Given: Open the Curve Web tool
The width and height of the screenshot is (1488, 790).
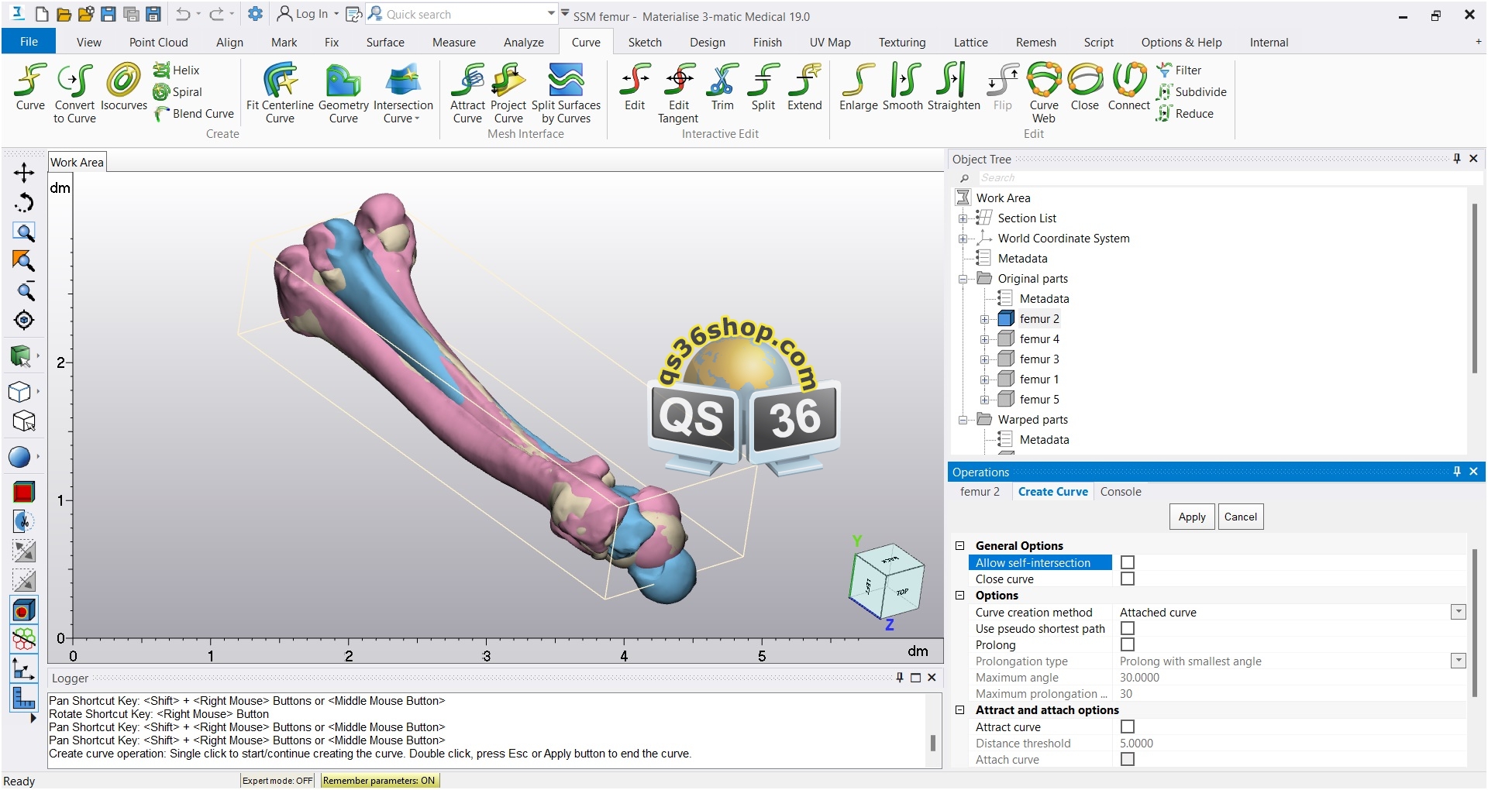Looking at the screenshot, I should tap(1044, 94).
